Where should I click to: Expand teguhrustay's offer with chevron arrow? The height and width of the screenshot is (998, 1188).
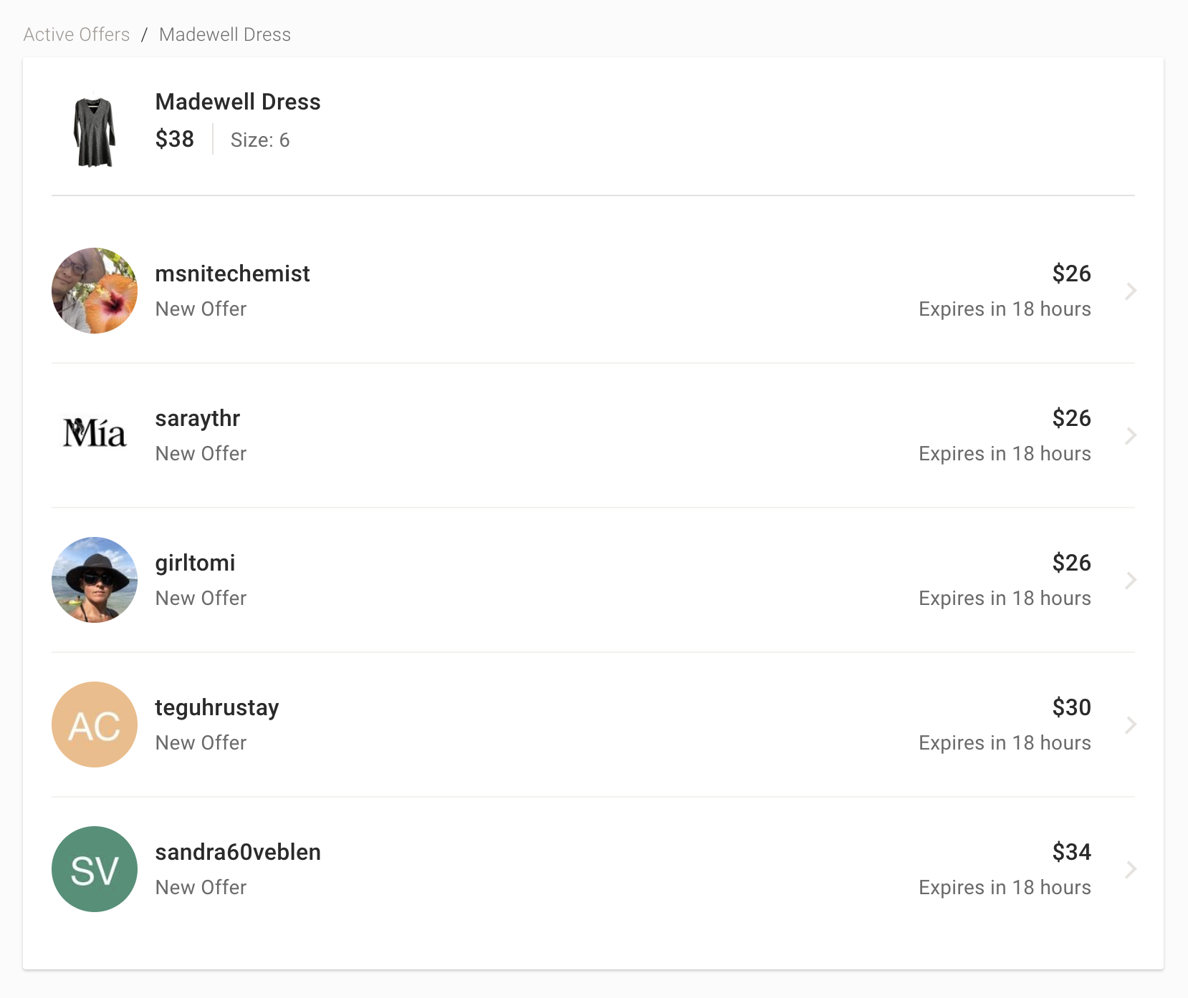point(1131,725)
